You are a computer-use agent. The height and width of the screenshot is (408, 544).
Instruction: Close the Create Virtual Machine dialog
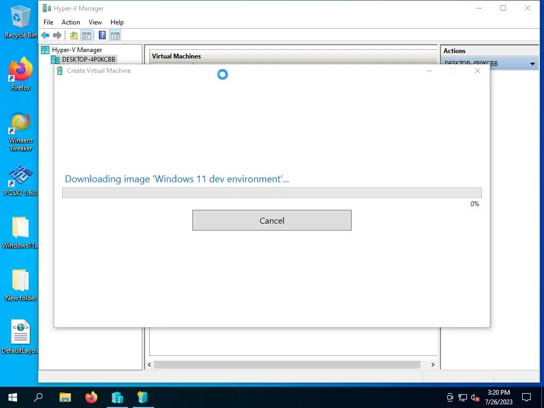click(x=478, y=71)
